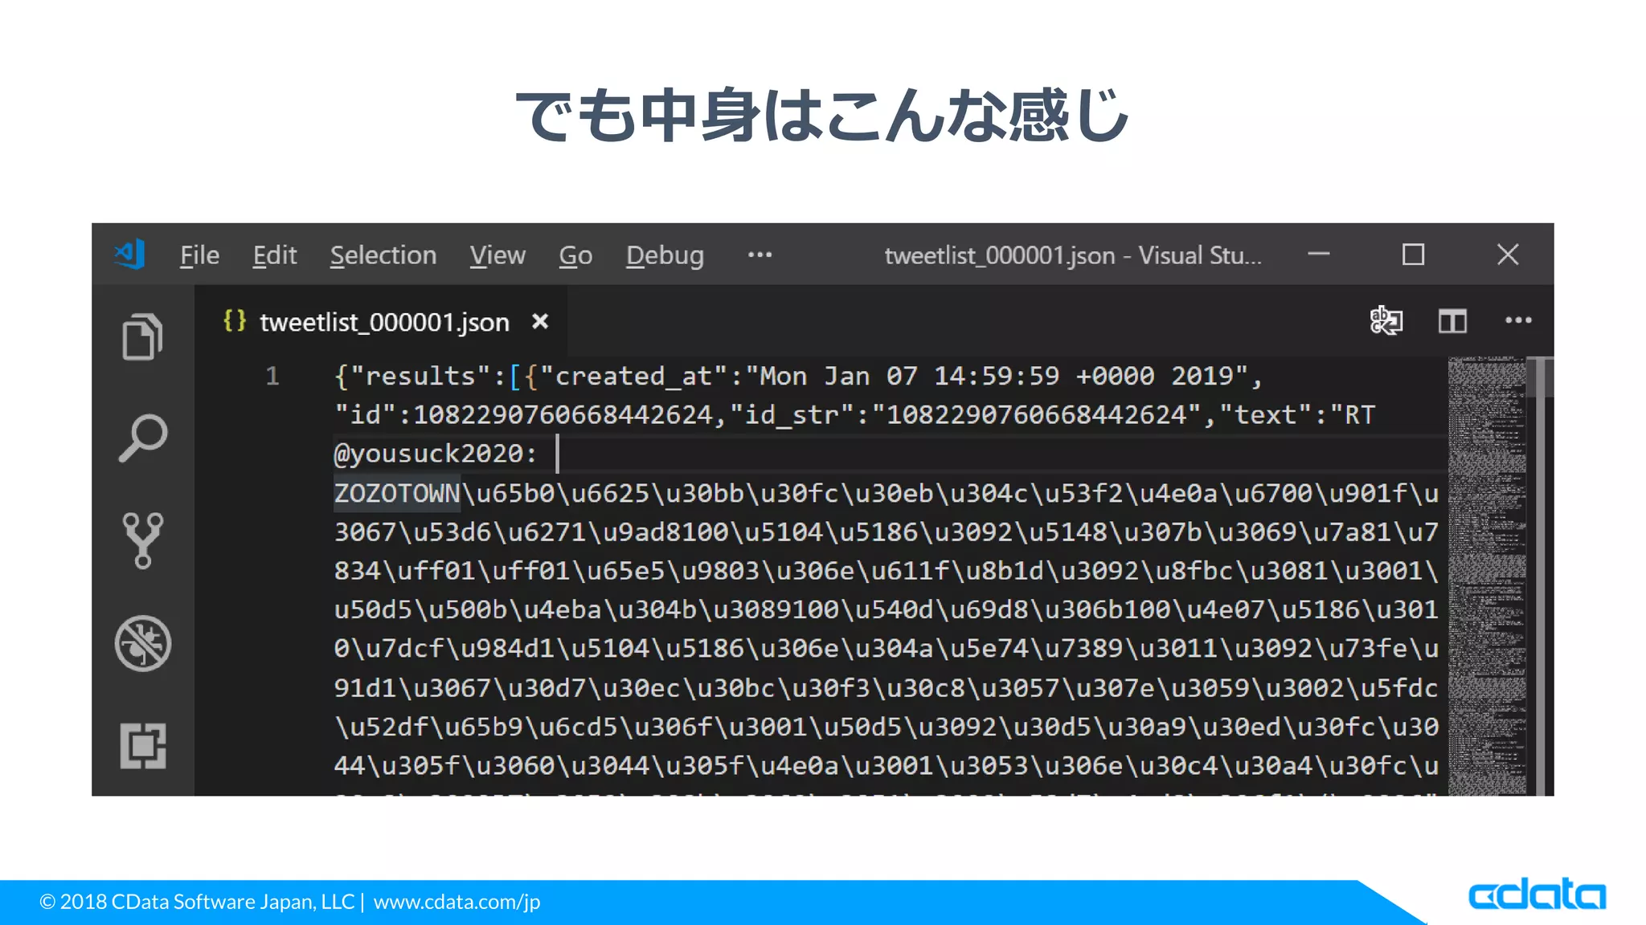Open the Selection menu
This screenshot has height=925, width=1646.
[x=383, y=255]
